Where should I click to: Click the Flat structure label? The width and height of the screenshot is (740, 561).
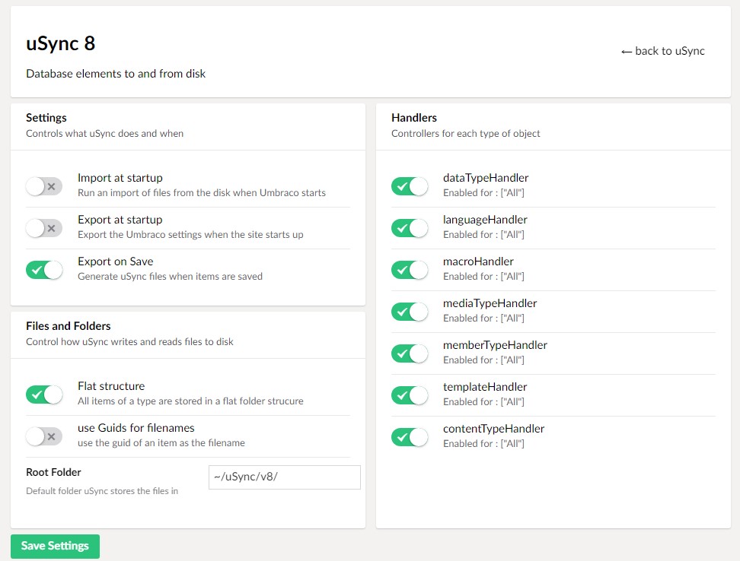click(111, 386)
